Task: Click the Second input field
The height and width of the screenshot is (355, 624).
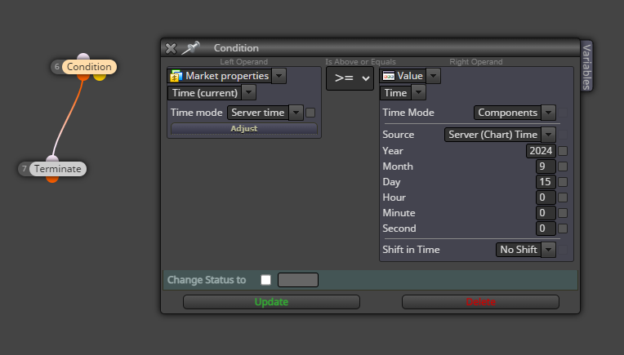Action: click(546, 229)
